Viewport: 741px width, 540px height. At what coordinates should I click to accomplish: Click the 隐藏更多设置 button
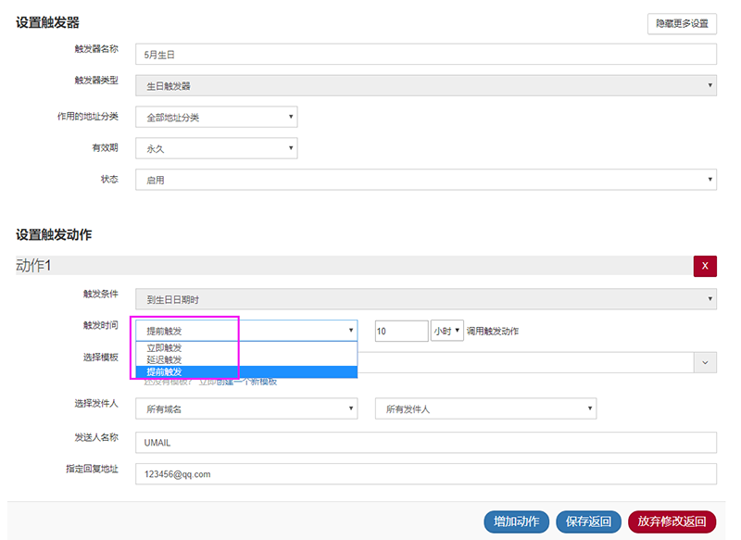click(682, 24)
